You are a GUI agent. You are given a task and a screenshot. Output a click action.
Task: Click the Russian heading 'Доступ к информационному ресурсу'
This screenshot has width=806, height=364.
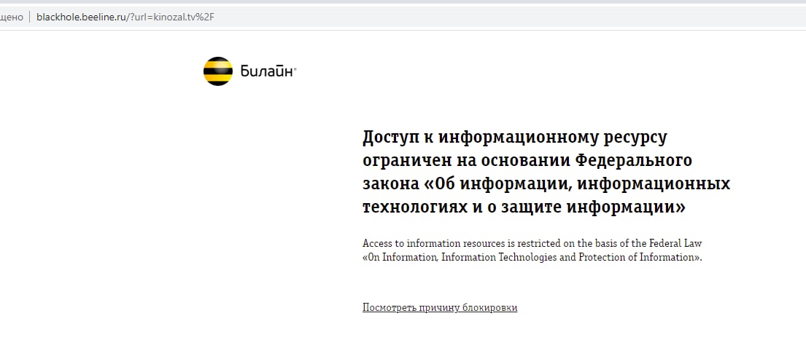click(x=514, y=138)
